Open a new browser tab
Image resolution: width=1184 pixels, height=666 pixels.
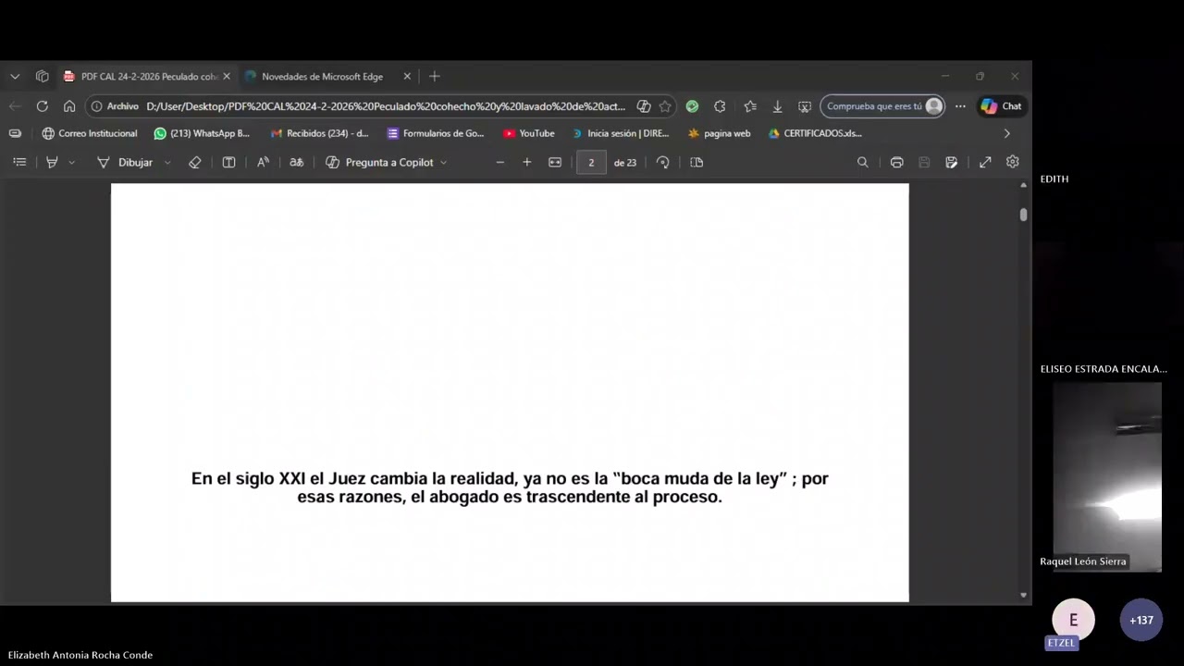434,77
